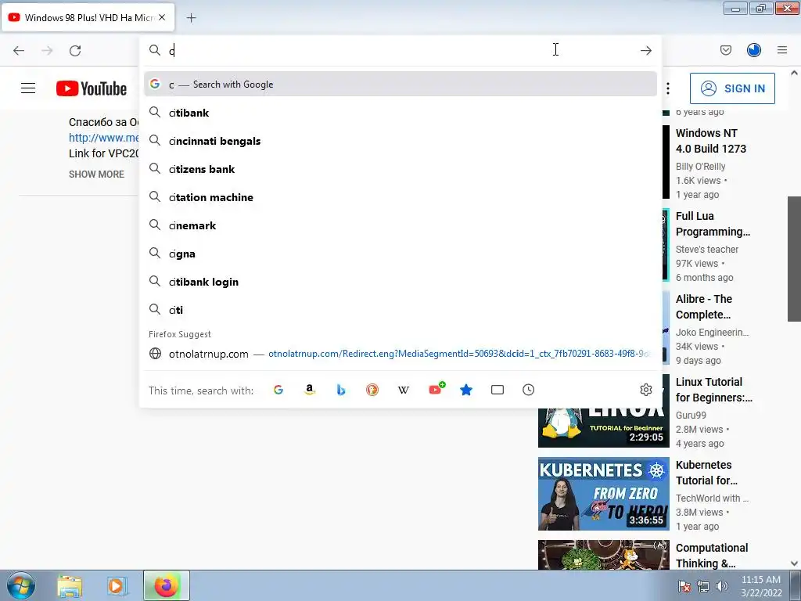The image size is (801, 601).
Task: Pick the 'citibank login' suggestion
Action: [400, 282]
